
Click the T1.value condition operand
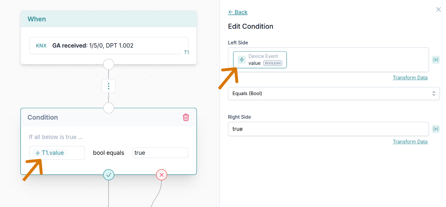[x=53, y=153]
